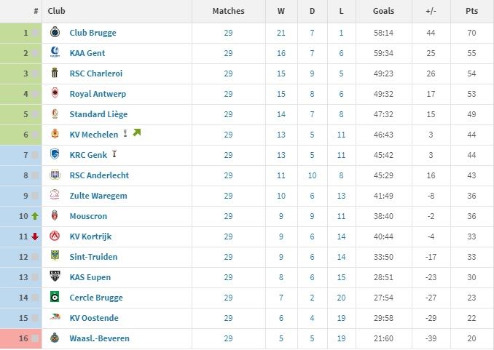This screenshot has height=350, width=494.
Task: Click the Club Brugge crest icon
Action: tap(55, 32)
